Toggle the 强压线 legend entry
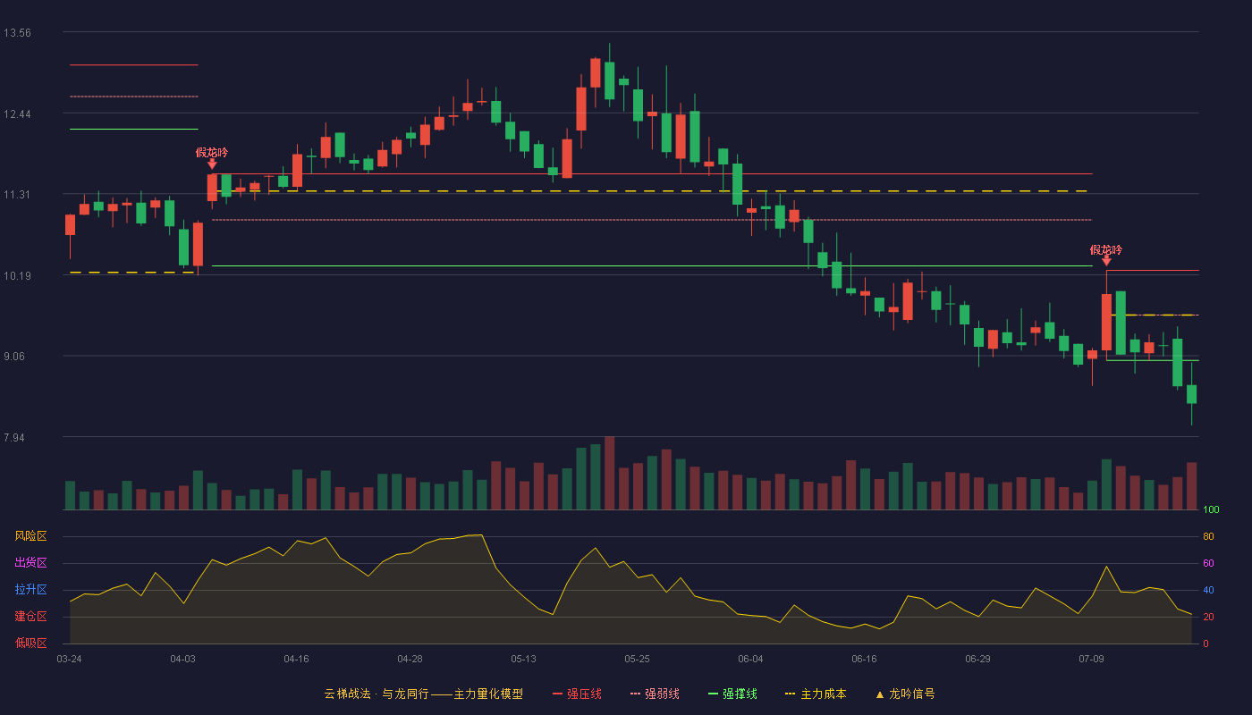This screenshot has height=715, width=1252. pos(578,694)
